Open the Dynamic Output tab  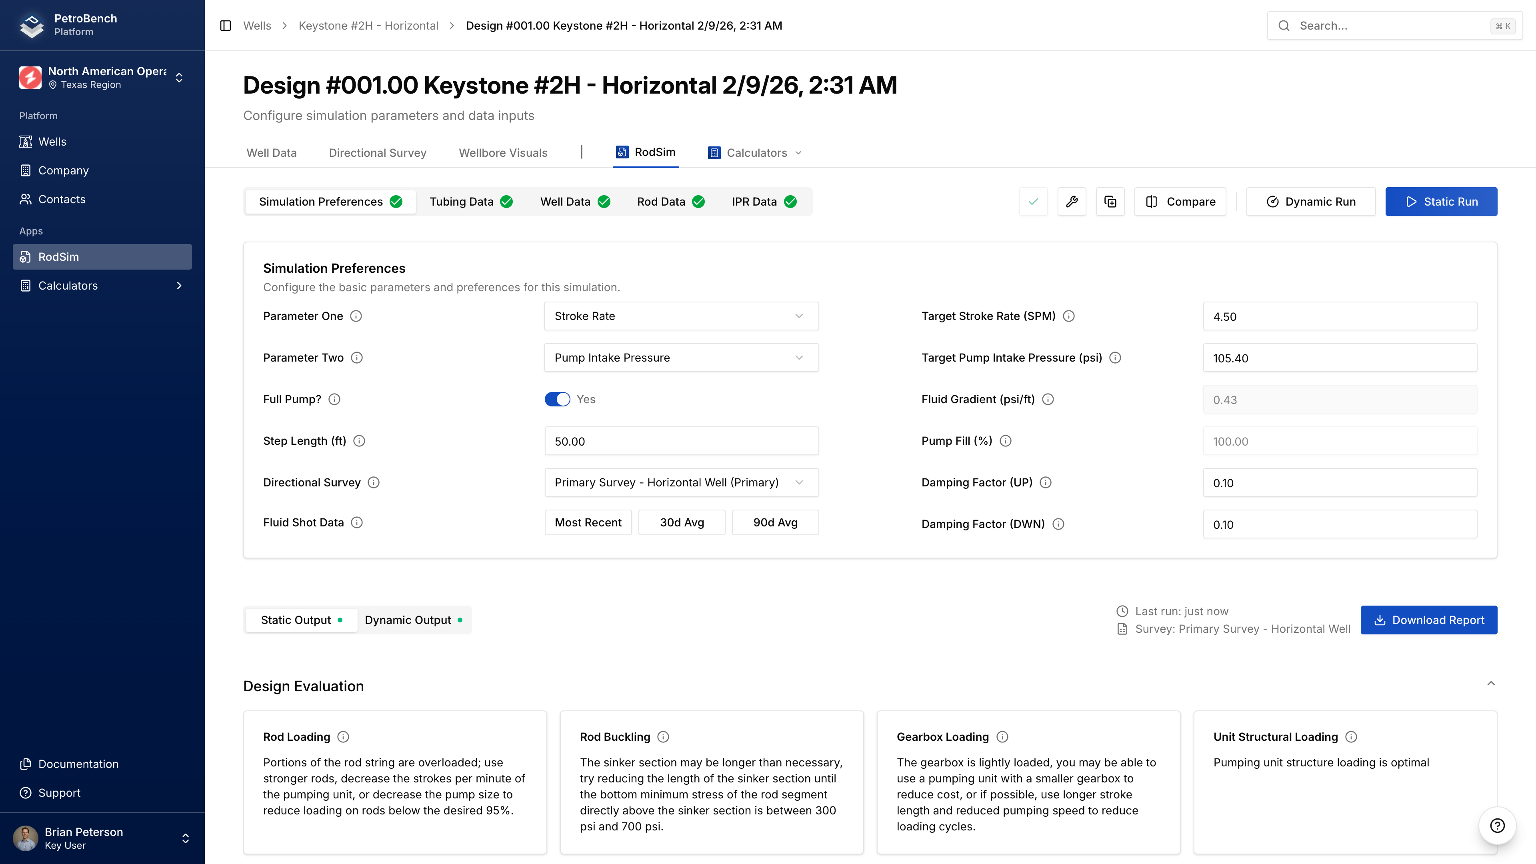point(413,620)
